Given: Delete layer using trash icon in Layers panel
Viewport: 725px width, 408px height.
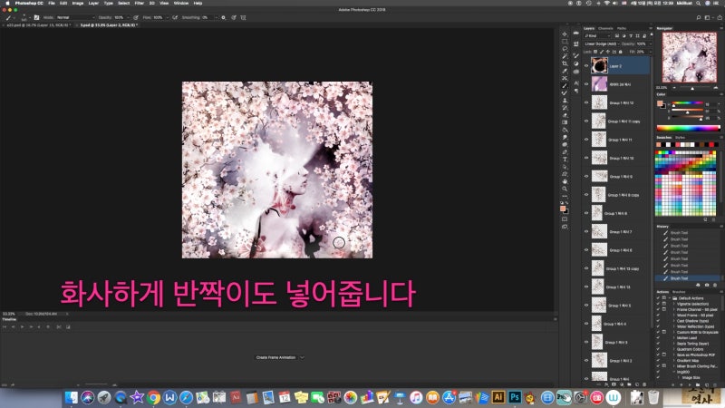Looking at the screenshot, I should point(644,384).
